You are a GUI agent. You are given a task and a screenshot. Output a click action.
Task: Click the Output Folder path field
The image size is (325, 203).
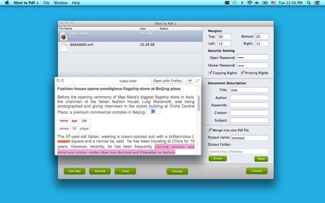click(x=238, y=151)
